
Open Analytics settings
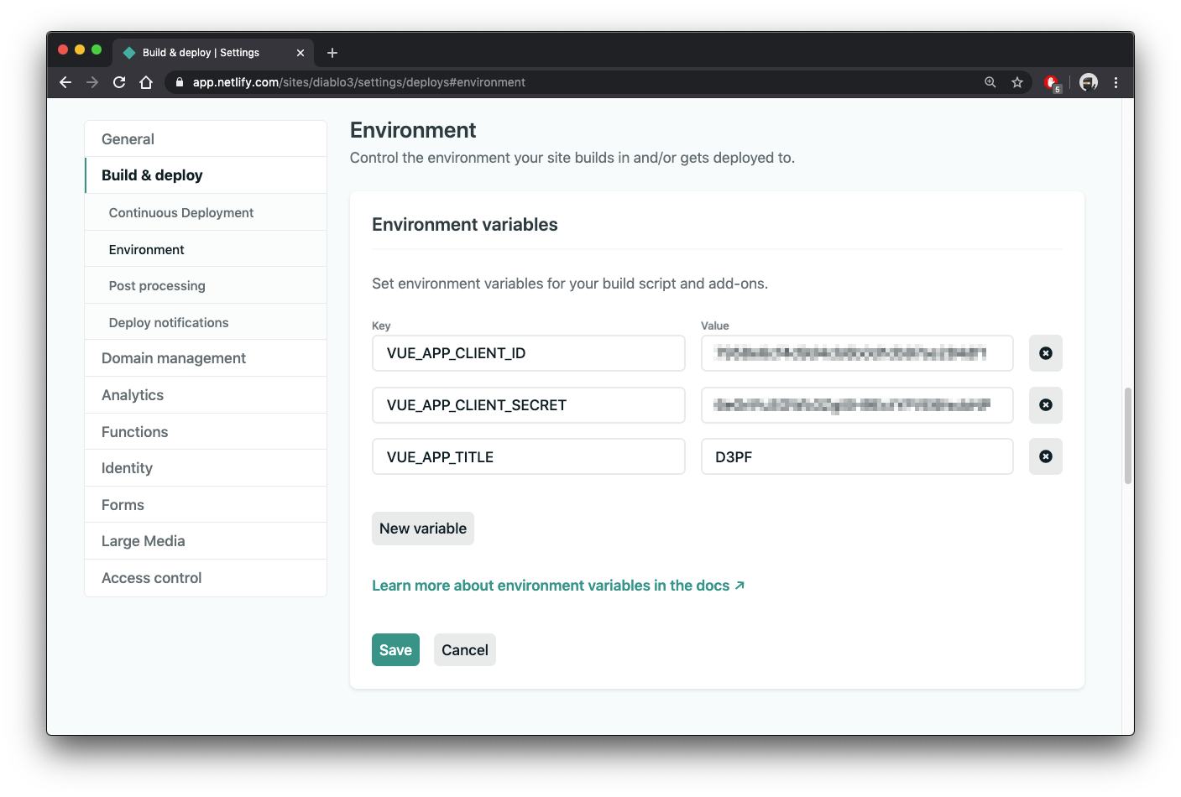tap(206, 395)
